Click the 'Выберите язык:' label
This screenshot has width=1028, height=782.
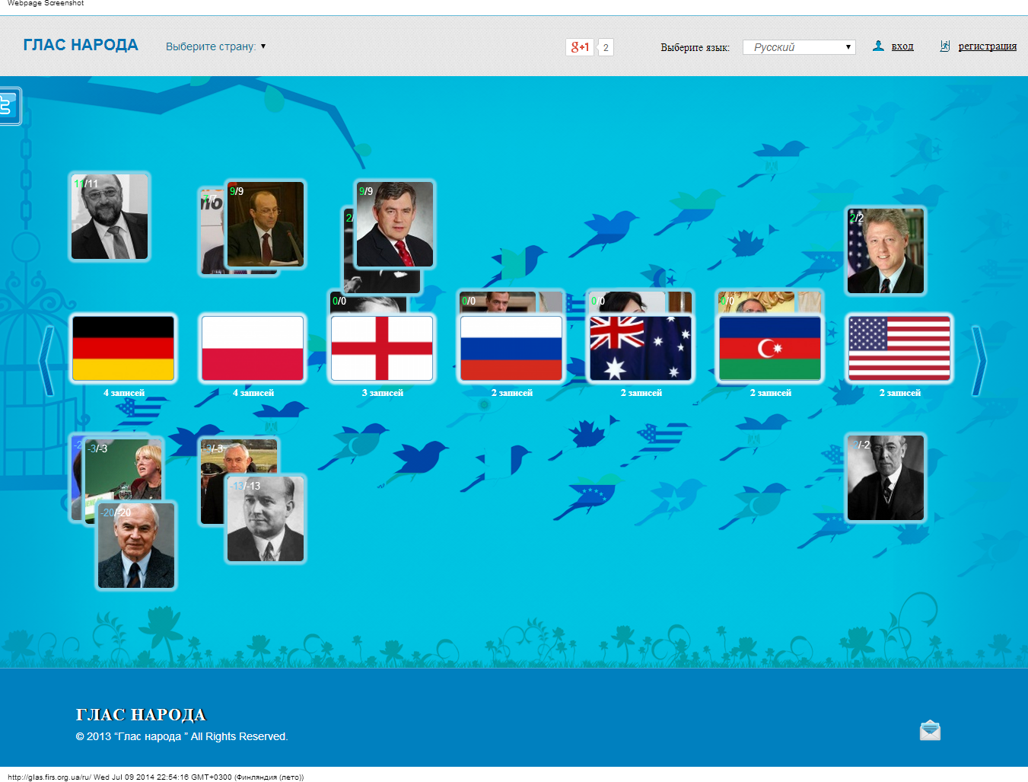(x=695, y=47)
